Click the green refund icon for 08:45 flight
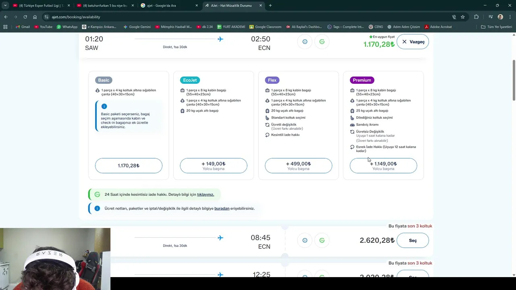 click(x=322, y=240)
